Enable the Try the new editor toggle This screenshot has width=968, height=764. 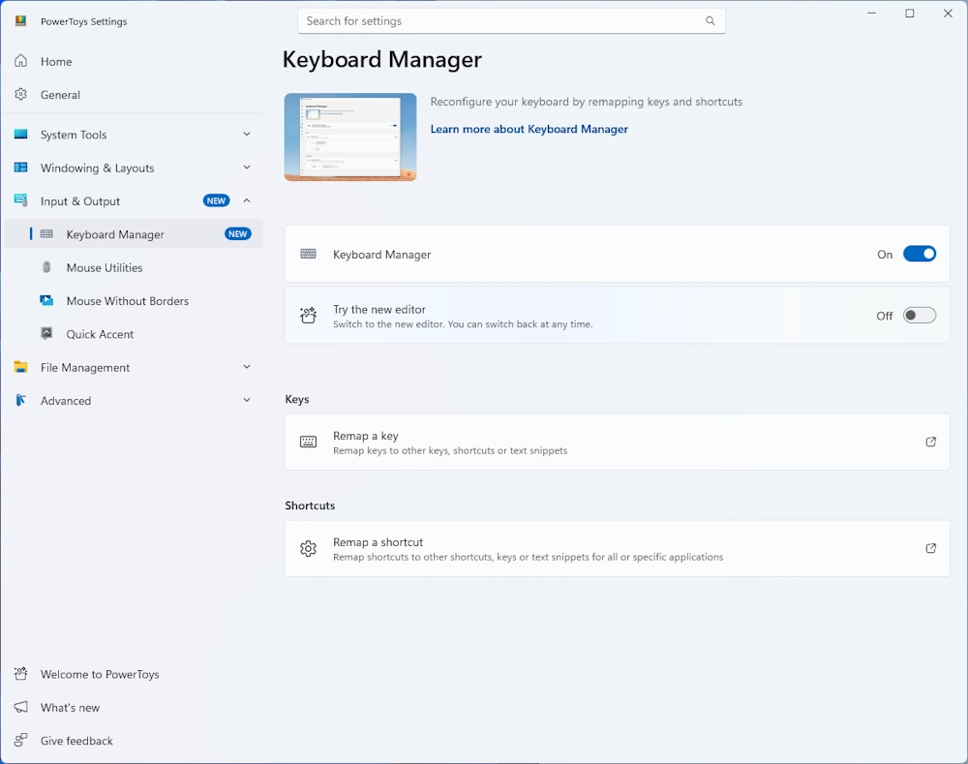(919, 316)
